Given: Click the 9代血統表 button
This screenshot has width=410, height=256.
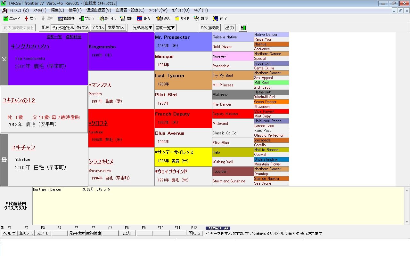Looking at the screenshot, I should tap(210, 28).
